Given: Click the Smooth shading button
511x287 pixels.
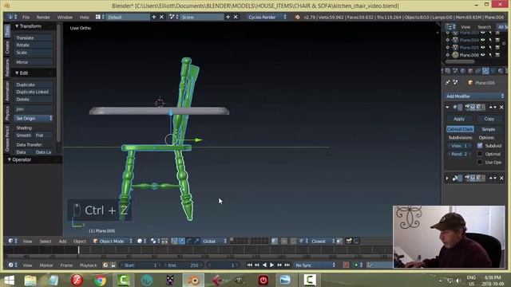Looking at the screenshot, I should (x=23, y=136).
